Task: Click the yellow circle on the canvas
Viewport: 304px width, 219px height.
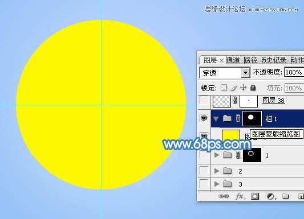Action: tap(101, 105)
